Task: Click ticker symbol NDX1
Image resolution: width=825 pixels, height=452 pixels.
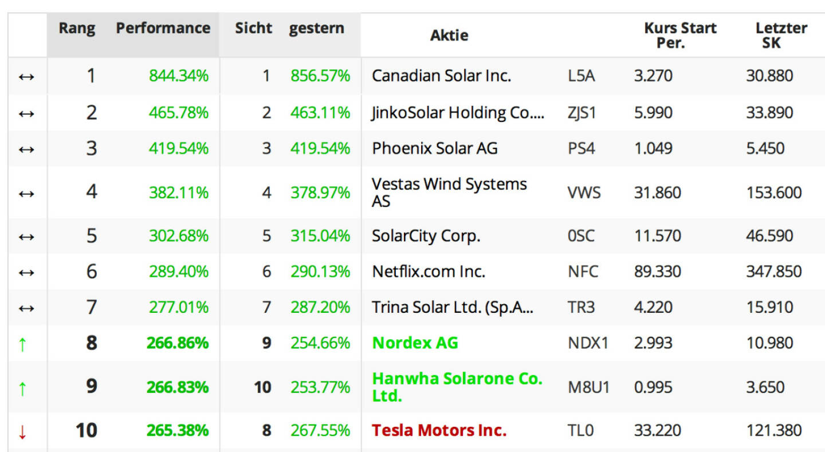Action: click(588, 343)
